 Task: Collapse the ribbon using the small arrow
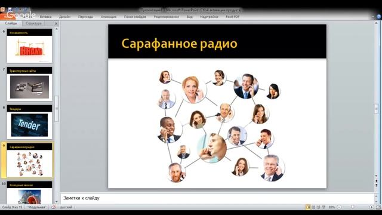tap(373, 17)
